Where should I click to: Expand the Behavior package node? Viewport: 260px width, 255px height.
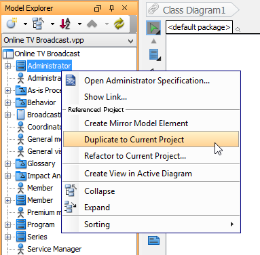(x=7, y=102)
